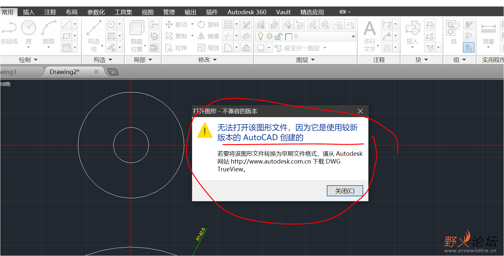Select the Rotate (旋转) tool
The image size is (504, 256).
point(209,24)
